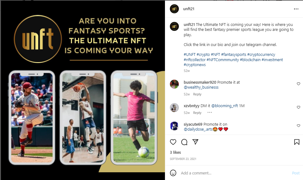The height and width of the screenshot is (180, 303).
Task: Save post with the bookmark icon
Action: point(297,142)
